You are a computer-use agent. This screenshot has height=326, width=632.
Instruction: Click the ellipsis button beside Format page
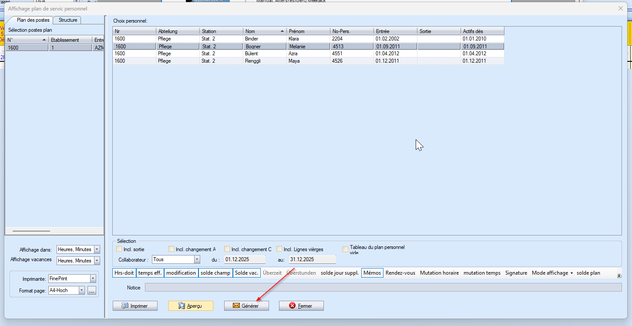tap(91, 291)
